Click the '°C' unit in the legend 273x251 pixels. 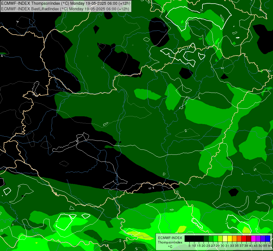[x=170, y=247]
